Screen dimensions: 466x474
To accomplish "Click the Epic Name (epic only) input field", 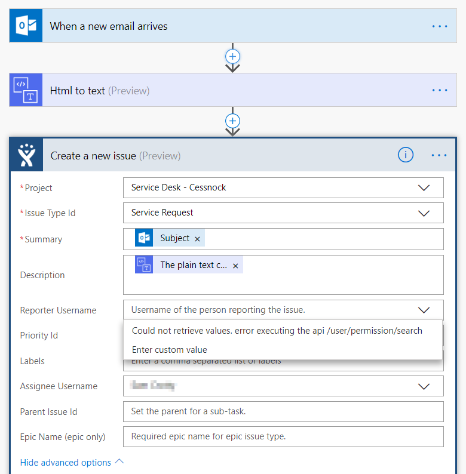I will [x=283, y=436].
